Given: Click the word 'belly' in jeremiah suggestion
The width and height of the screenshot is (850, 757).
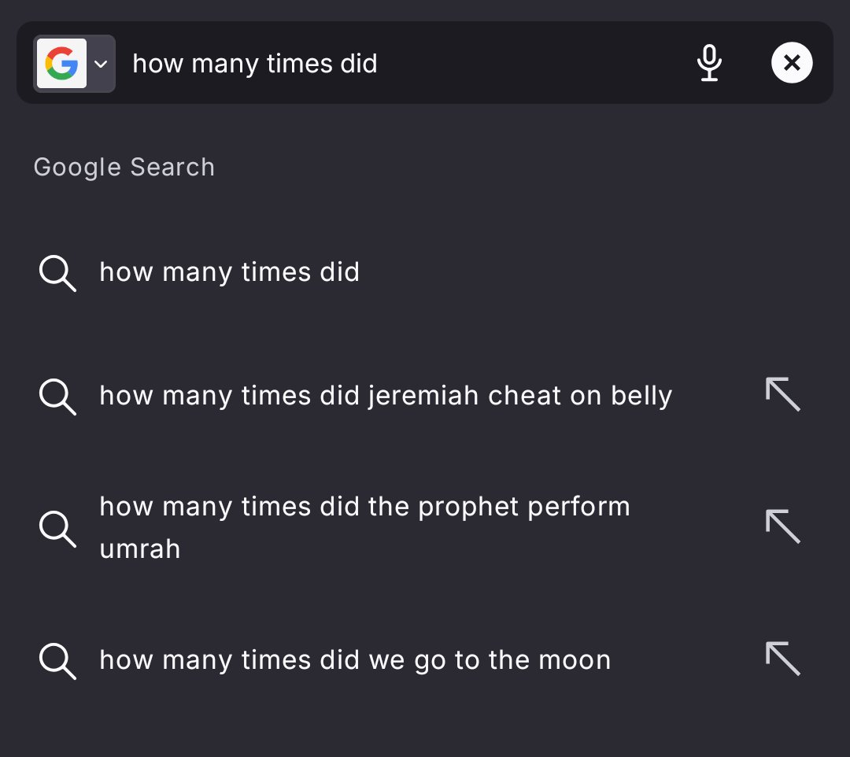Looking at the screenshot, I should [641, 395].
